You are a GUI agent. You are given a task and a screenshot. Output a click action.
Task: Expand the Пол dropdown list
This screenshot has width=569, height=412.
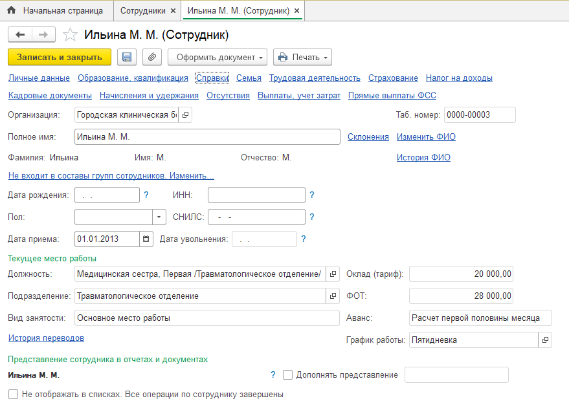pyautogui.click(x=159, y=217)
